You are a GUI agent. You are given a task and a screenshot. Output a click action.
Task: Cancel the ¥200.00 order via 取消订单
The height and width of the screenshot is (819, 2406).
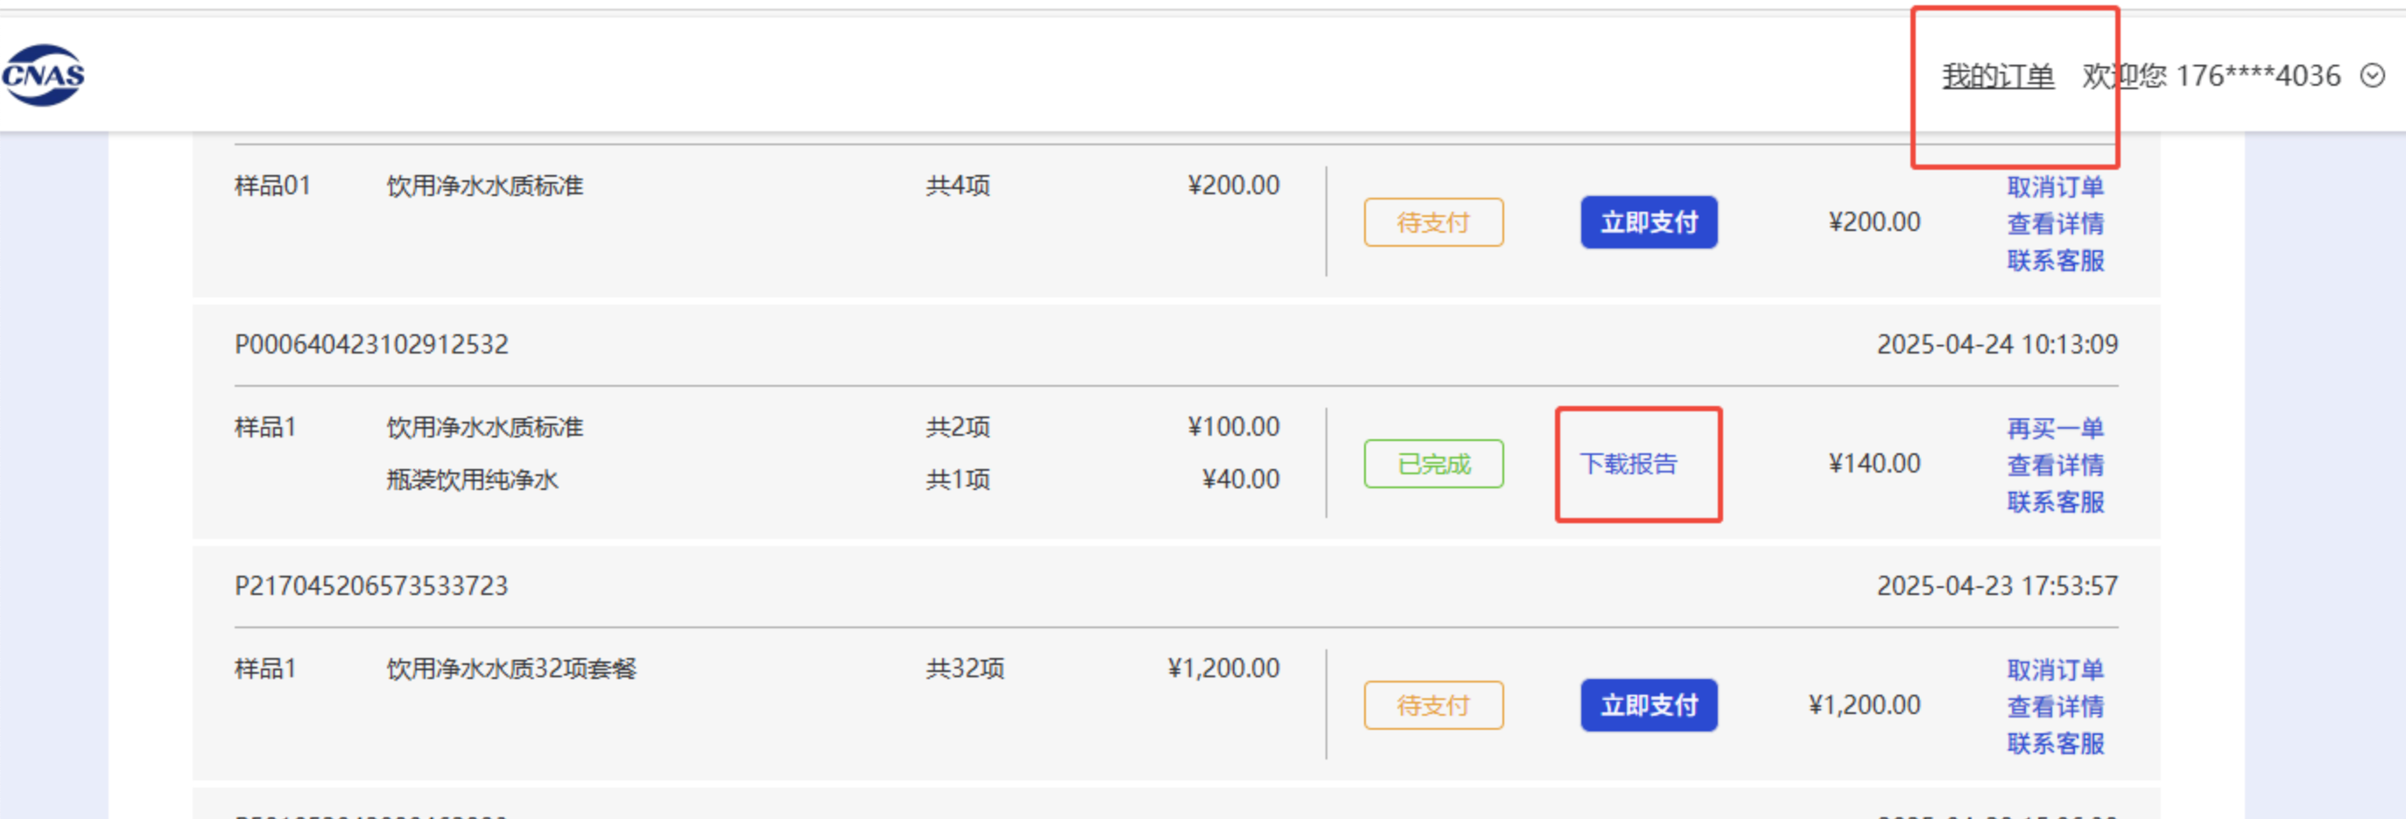pos(2055,186)
